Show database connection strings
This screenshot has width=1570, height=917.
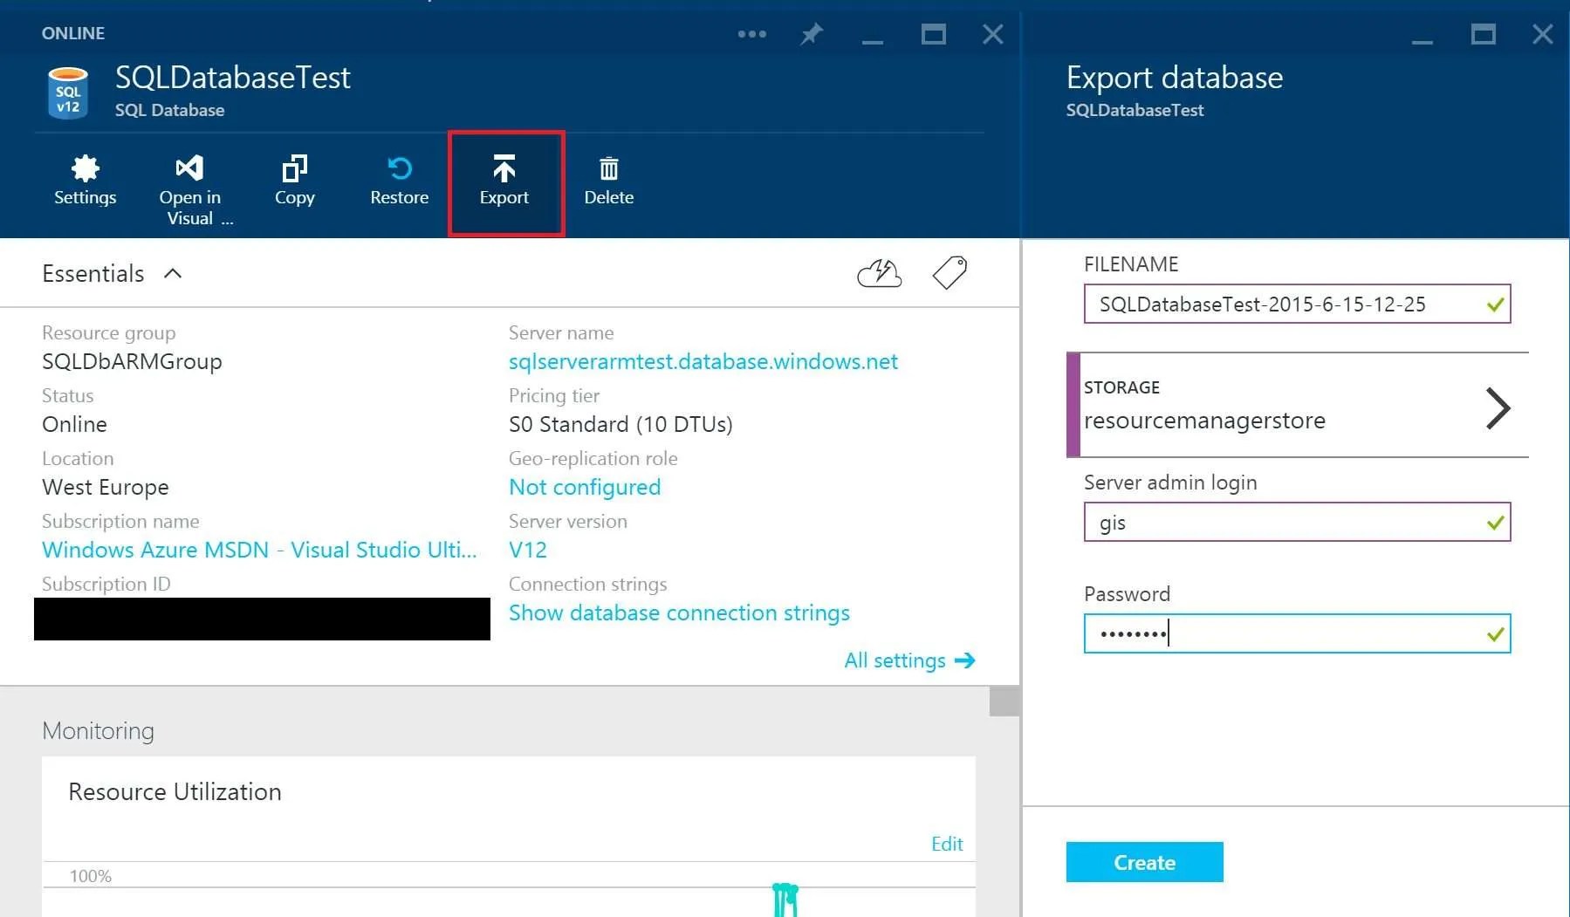tap(679, 612)
